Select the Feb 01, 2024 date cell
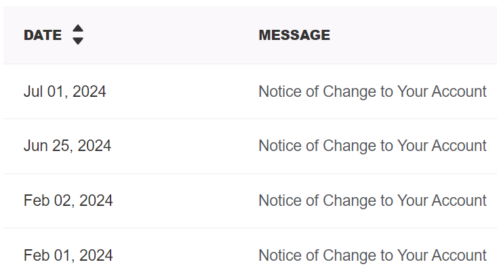Viewport: 497px width, 277px height. click(x=68, y=255)
